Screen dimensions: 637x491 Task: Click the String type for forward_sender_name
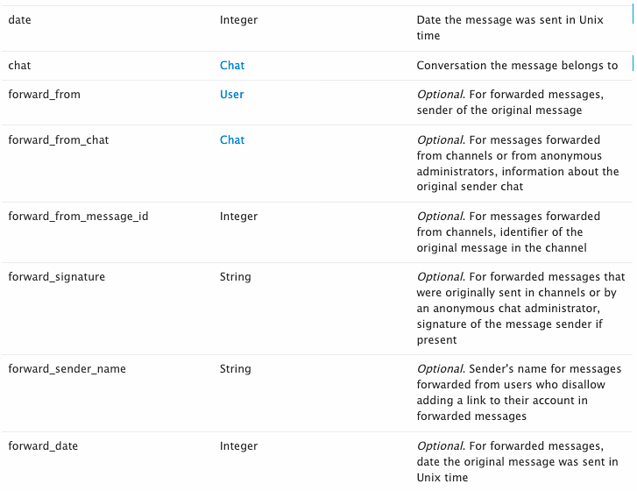coord(236,369)
